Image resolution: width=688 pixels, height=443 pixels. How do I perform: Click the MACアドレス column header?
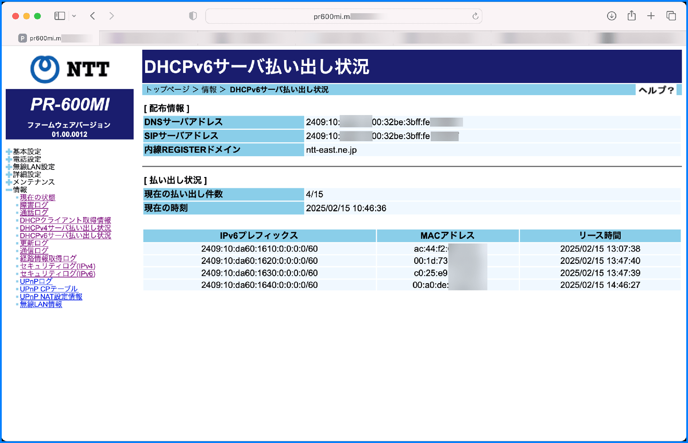coord(448,235)
